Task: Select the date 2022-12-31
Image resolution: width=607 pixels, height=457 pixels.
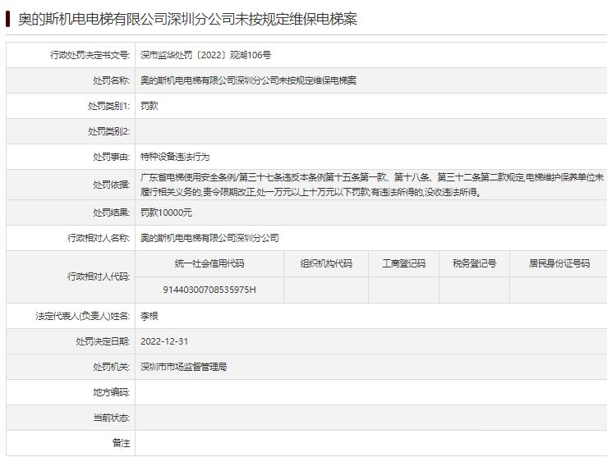Action: [x=164, y=342]
